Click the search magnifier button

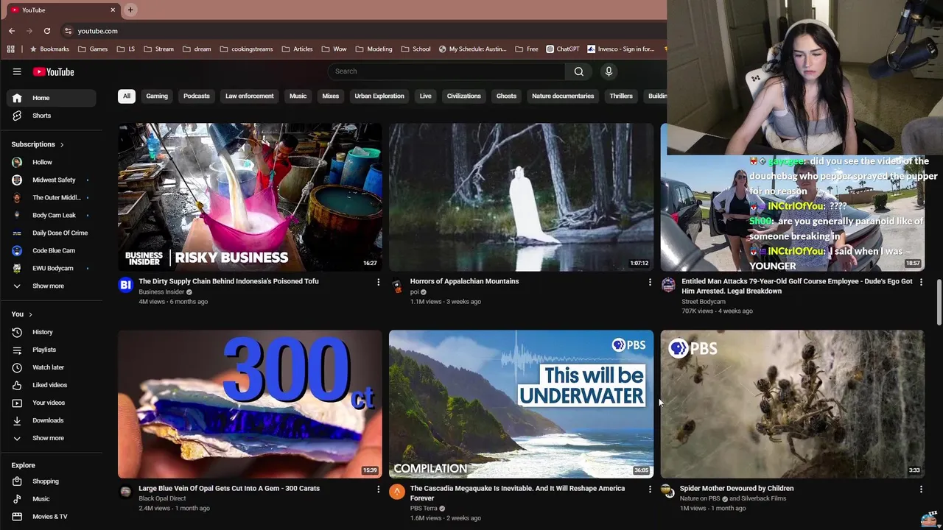[x=579, y=71]
